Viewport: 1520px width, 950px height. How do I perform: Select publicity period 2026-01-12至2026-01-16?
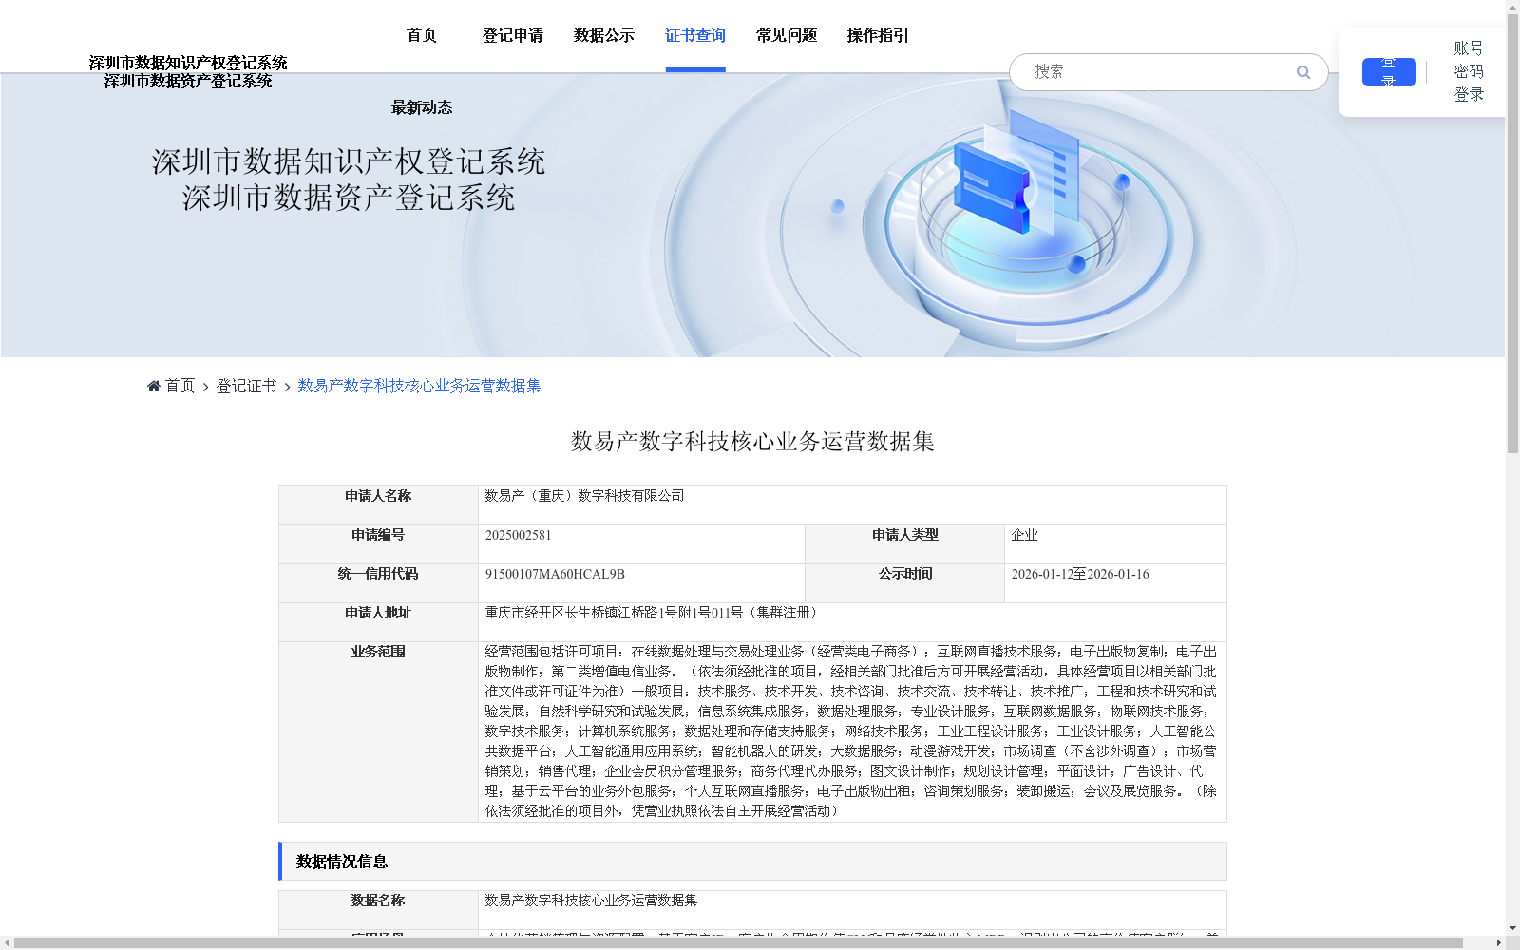click(x=1080, y=574)
